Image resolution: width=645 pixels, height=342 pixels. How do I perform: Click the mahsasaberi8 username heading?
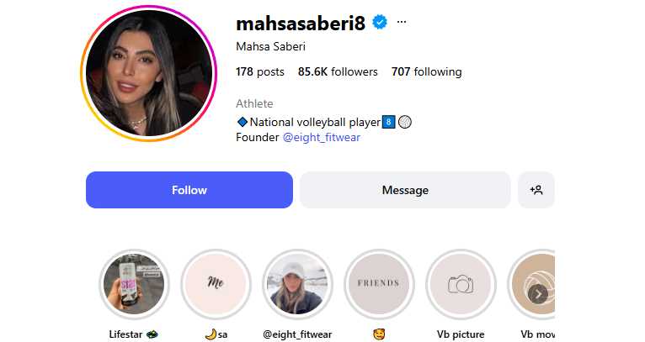coord(301,23)
